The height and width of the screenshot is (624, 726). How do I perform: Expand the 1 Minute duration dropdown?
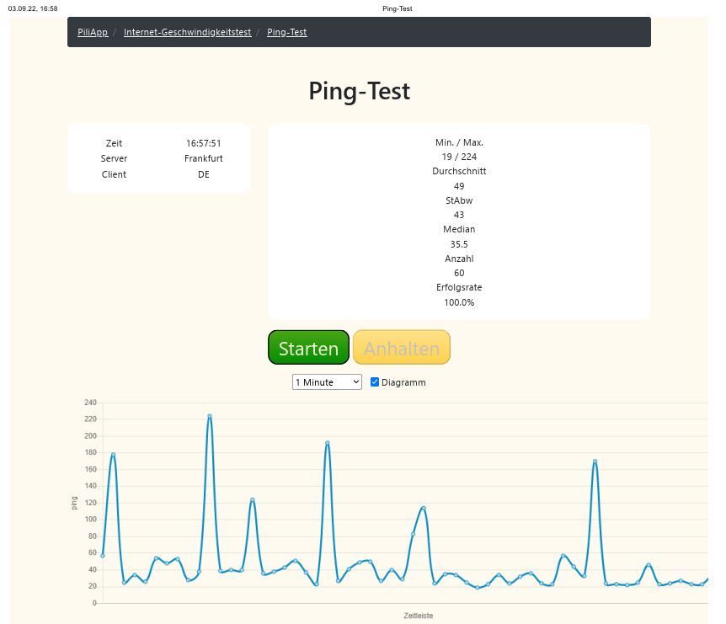tap(327, 382)
